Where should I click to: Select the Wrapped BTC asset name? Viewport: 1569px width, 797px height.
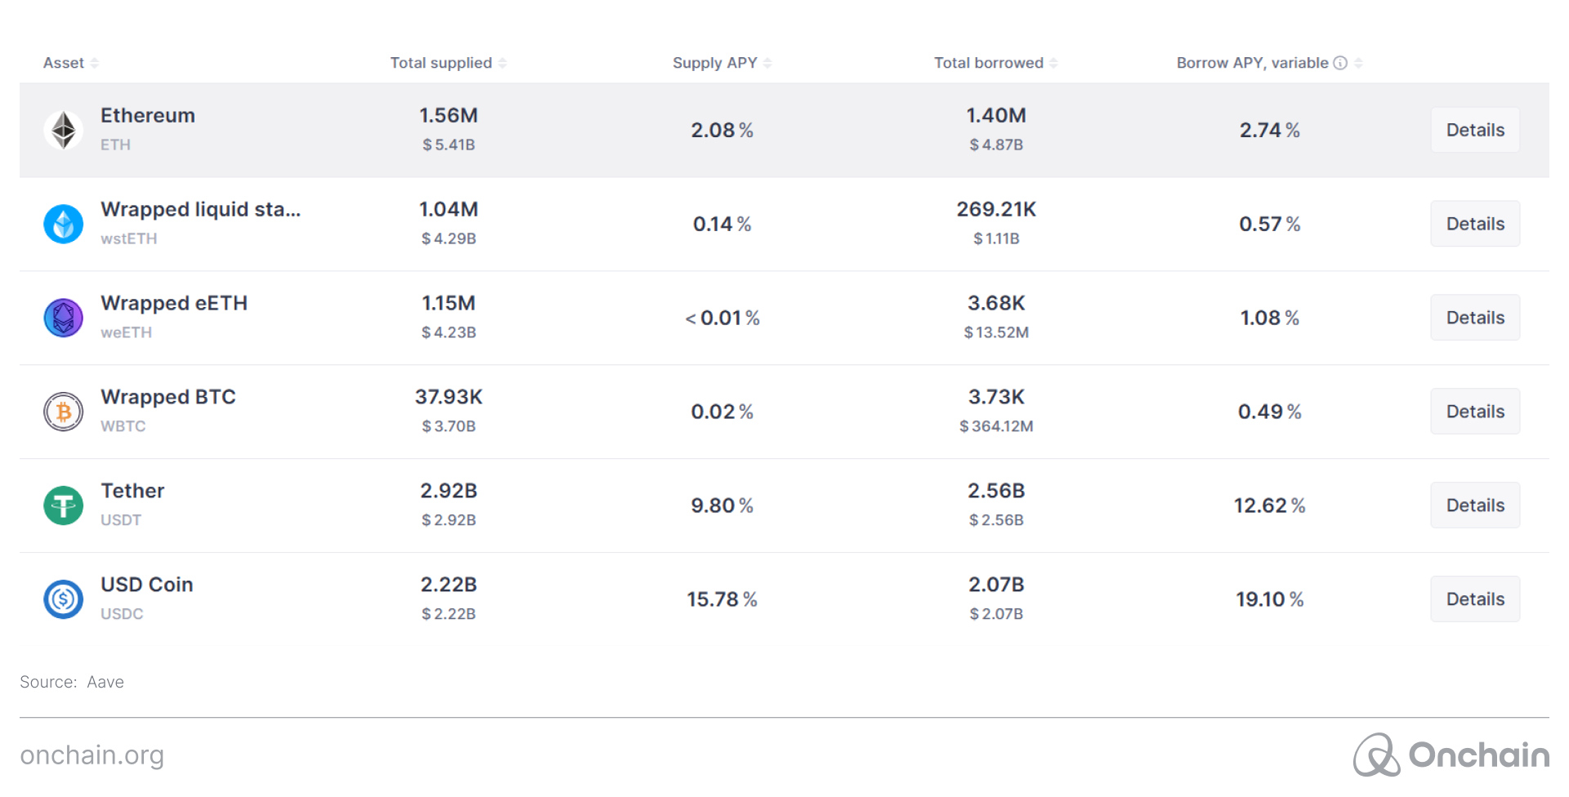[x=168, y=397]
